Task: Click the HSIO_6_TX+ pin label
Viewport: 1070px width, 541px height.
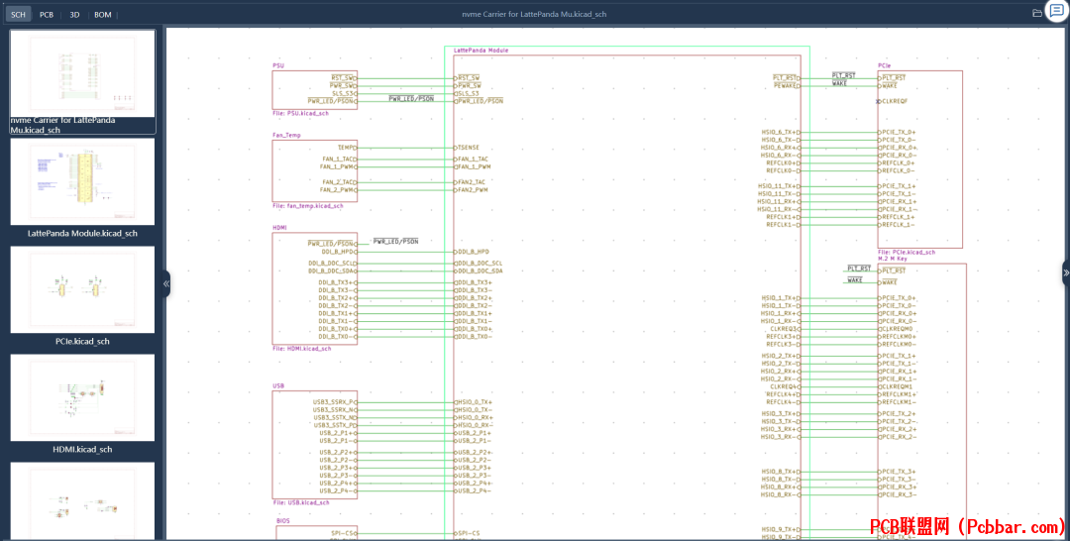Action: click(x=781, y=133)
